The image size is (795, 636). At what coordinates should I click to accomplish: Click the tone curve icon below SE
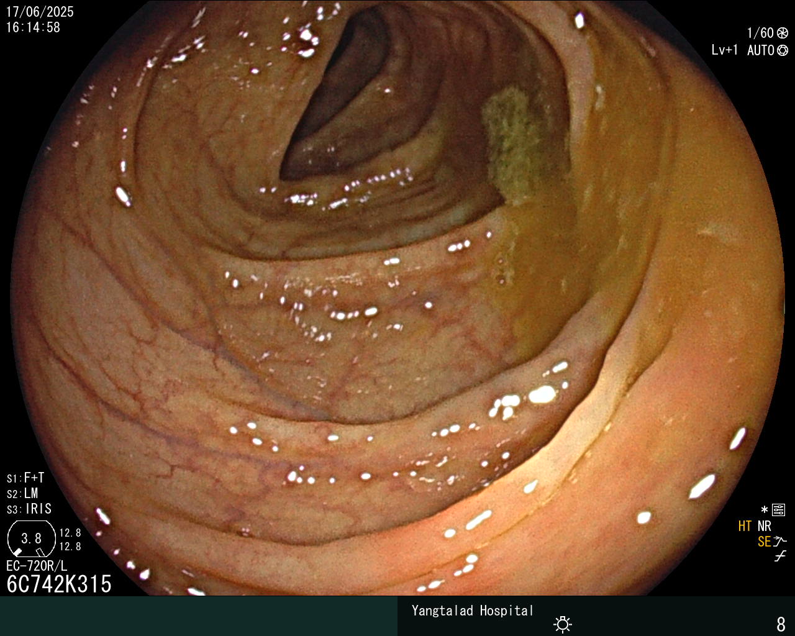(780, 556)
